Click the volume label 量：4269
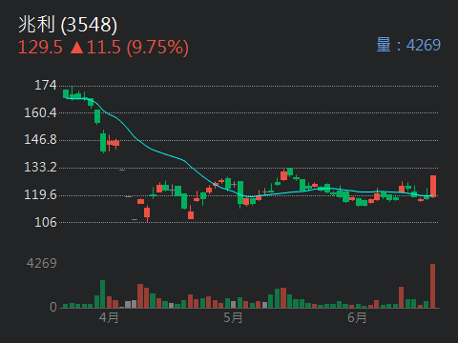 pyautogui.click(x=408, y=45)
